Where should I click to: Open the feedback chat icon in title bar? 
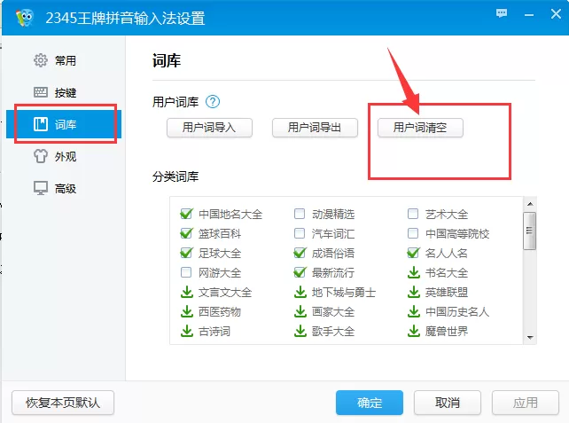pos(502,14)
